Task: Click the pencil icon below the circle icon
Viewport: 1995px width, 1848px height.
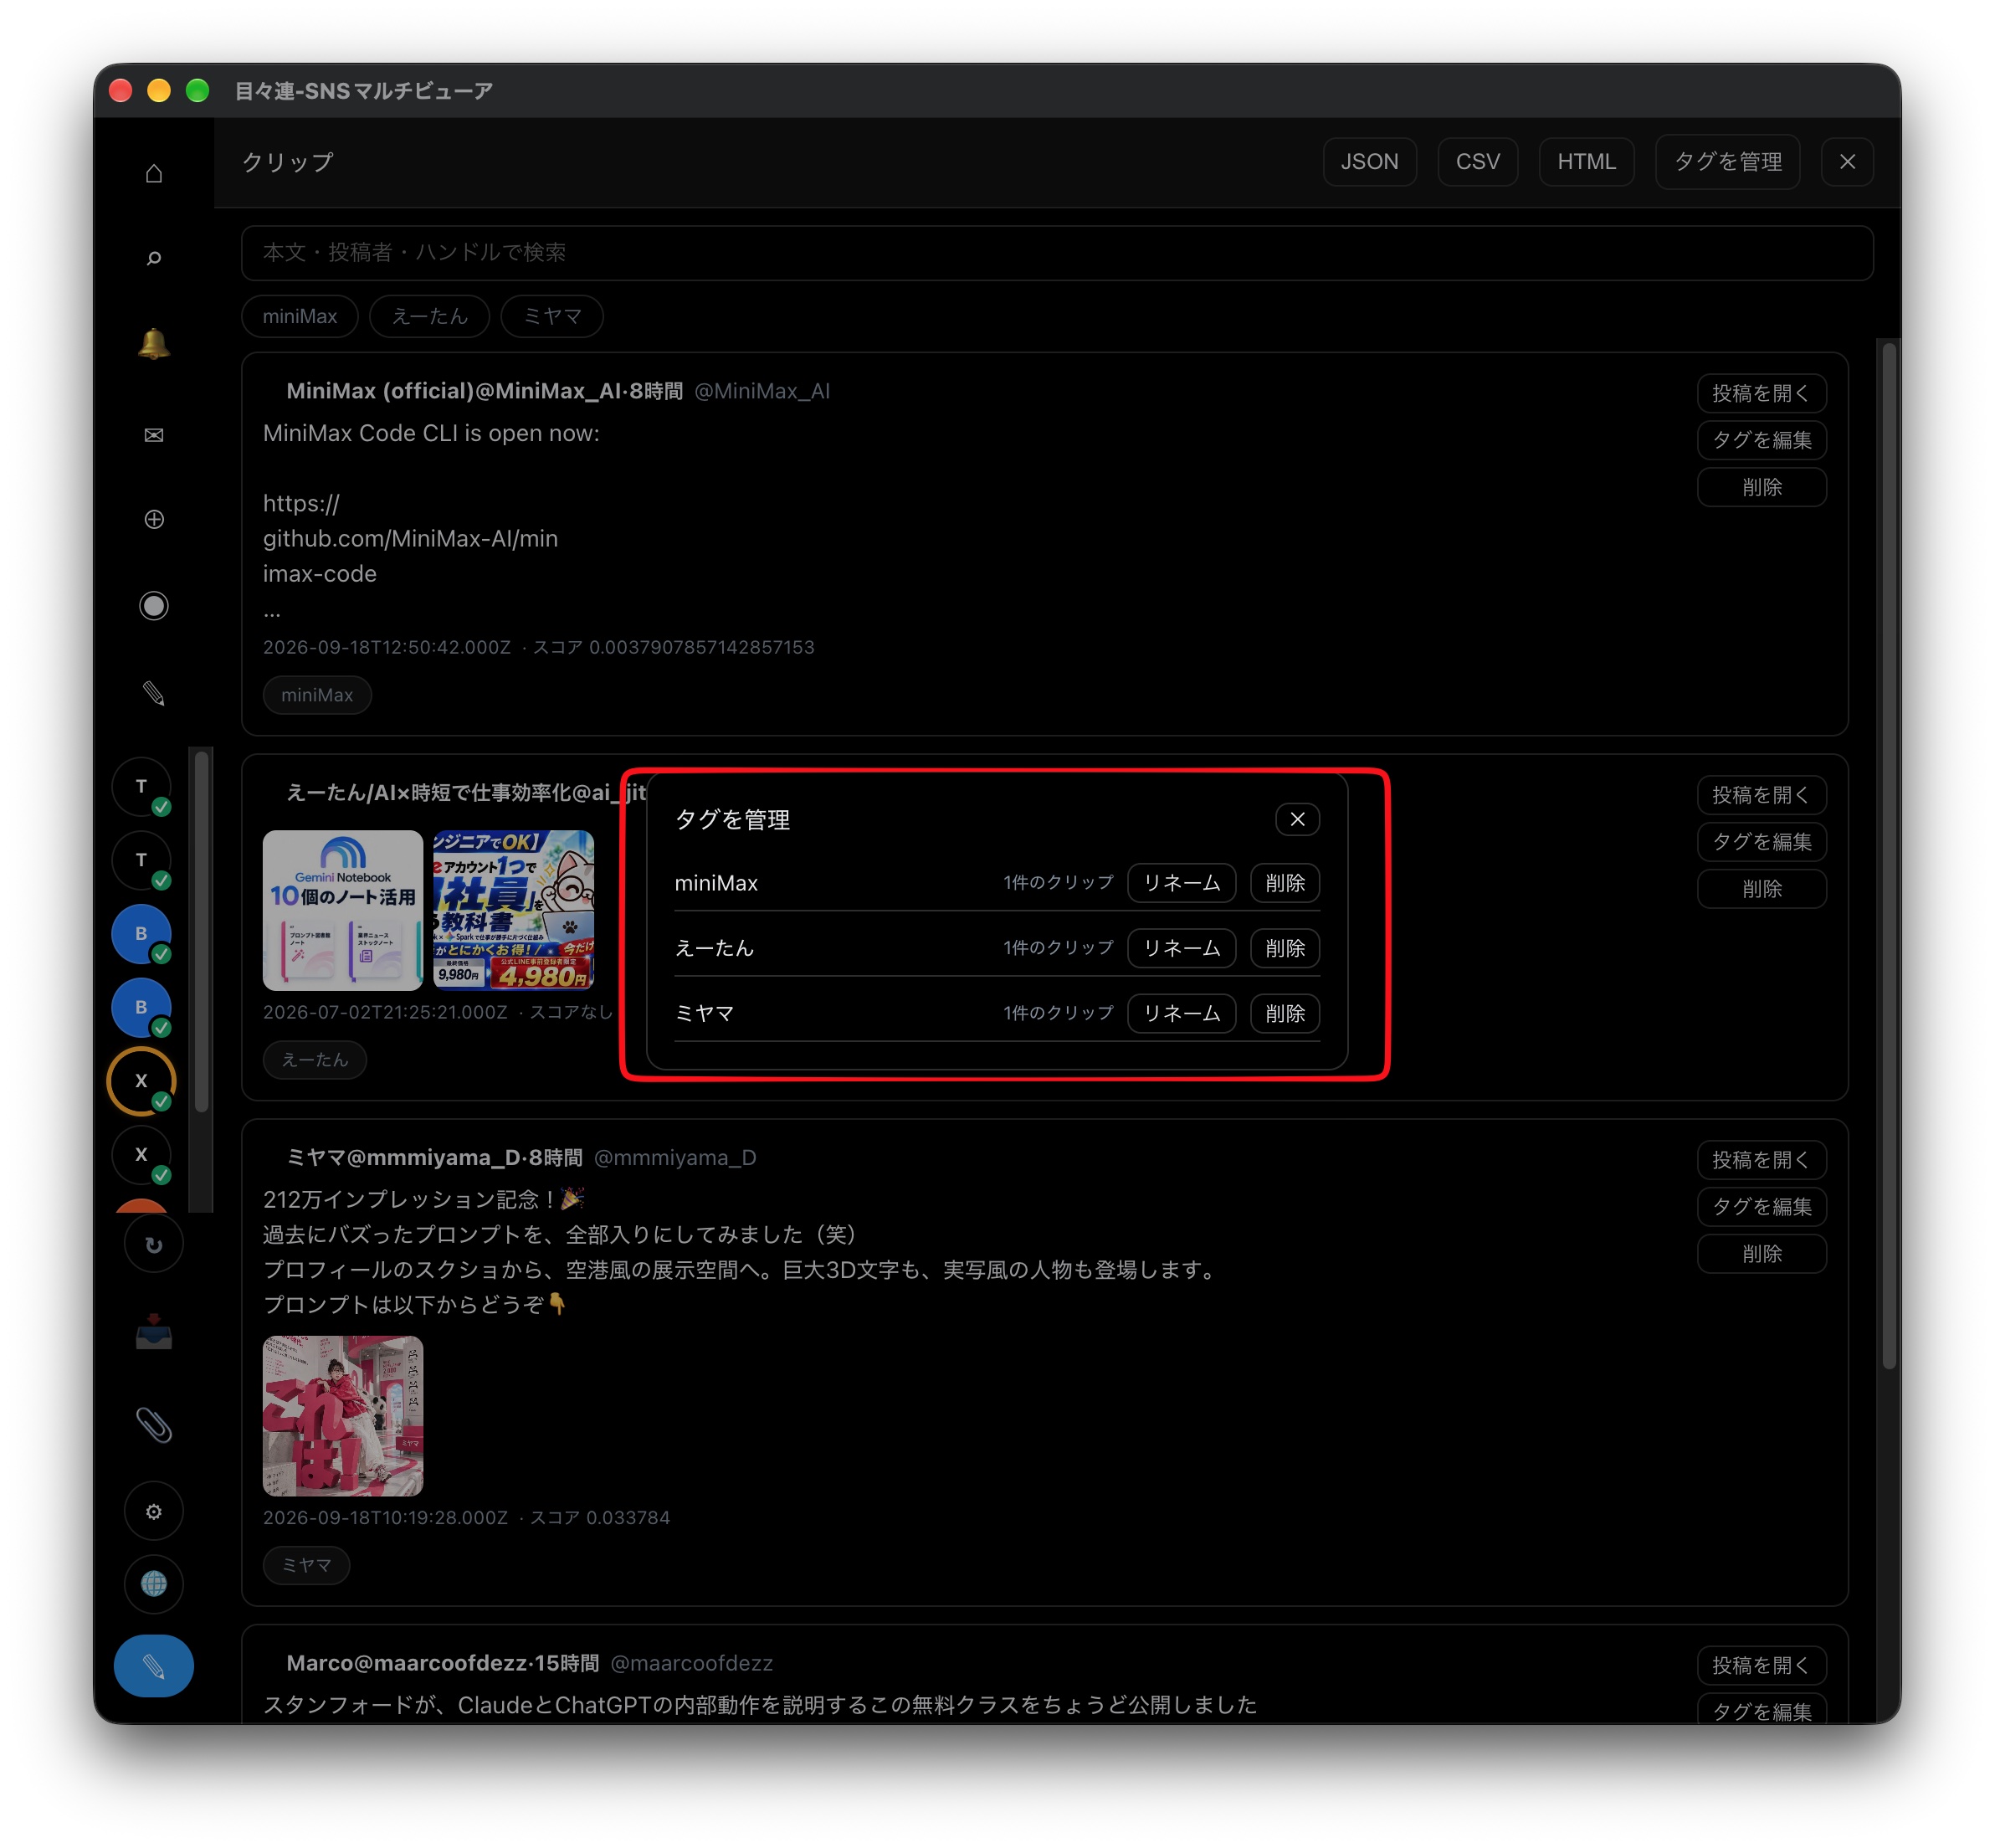Action: [x=153, y=693]
